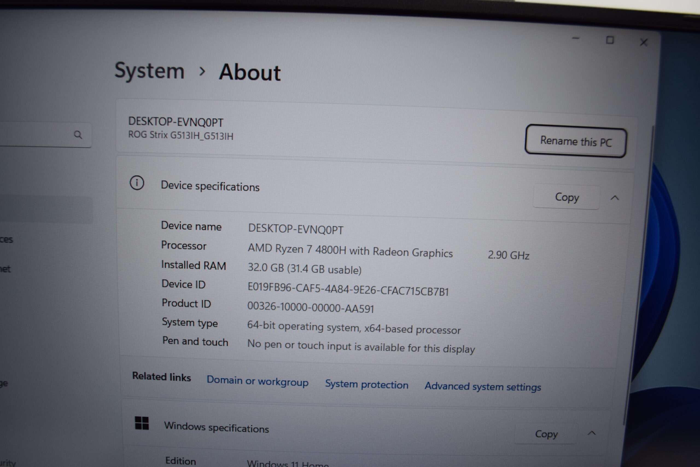Screen dimensions: 700x467
Task: Copy the Windows specifications
Action: [x=546, y=434]
